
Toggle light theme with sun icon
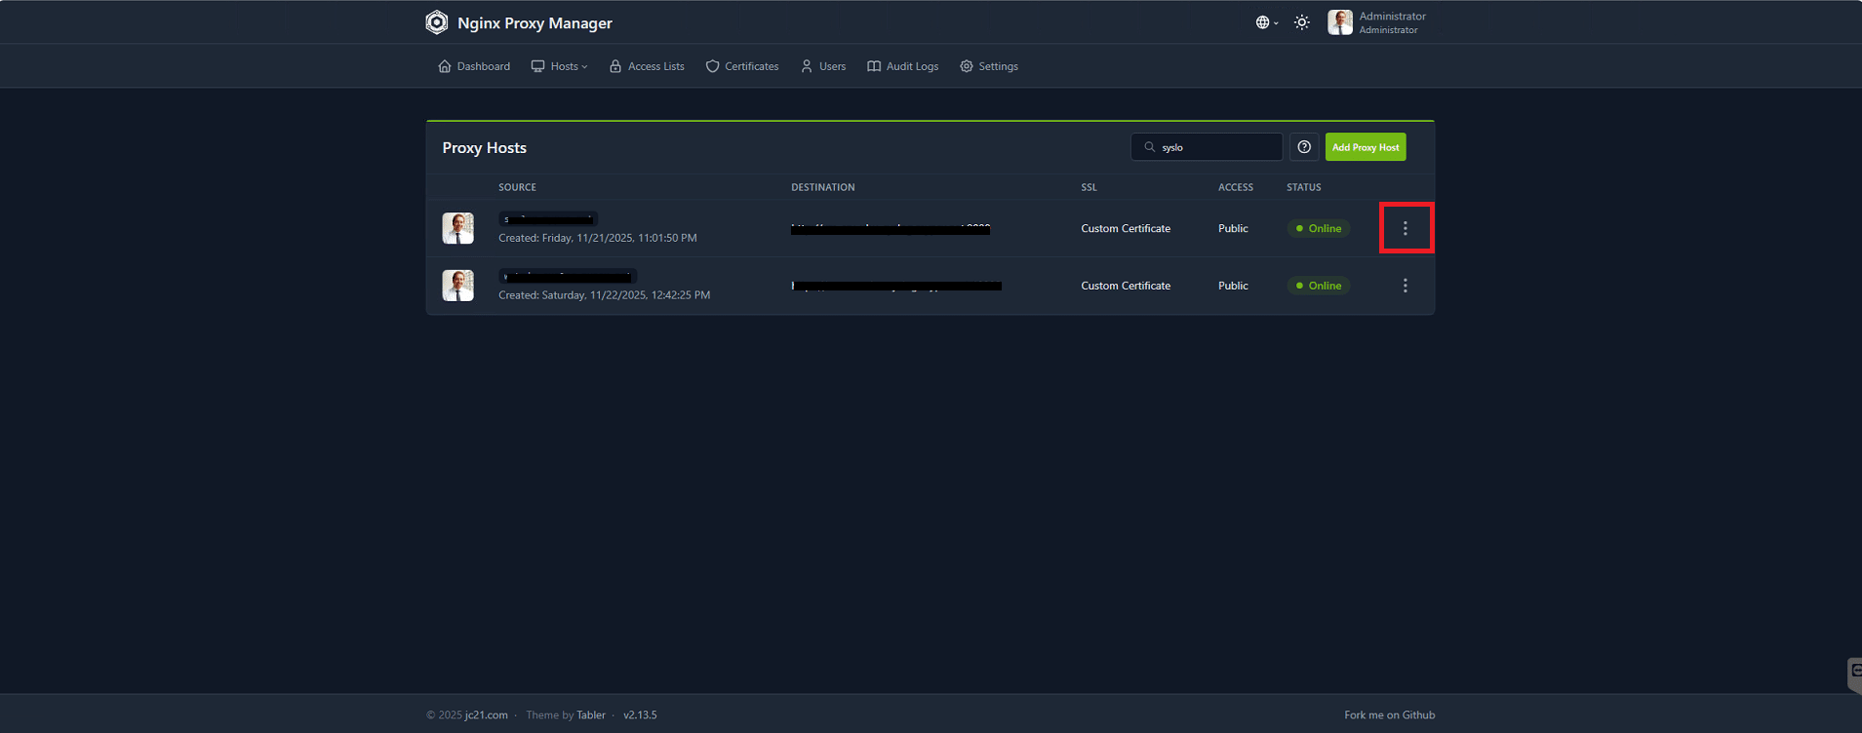pos(1301,22)
